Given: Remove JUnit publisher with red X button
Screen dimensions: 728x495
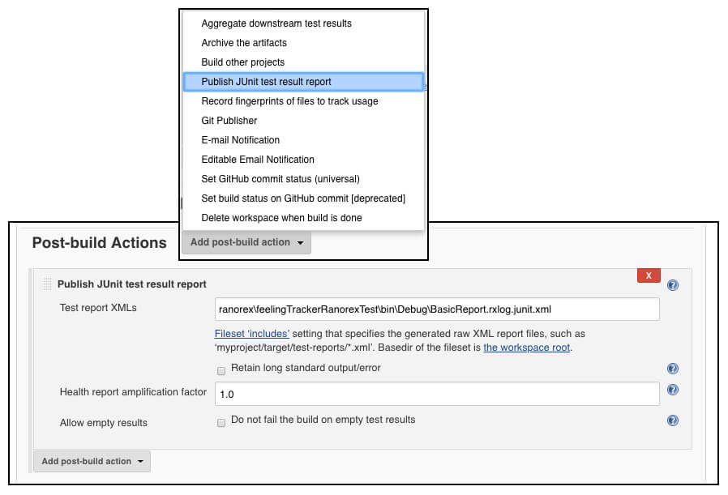Looking at the screenshot, I should tap(649, 275).
